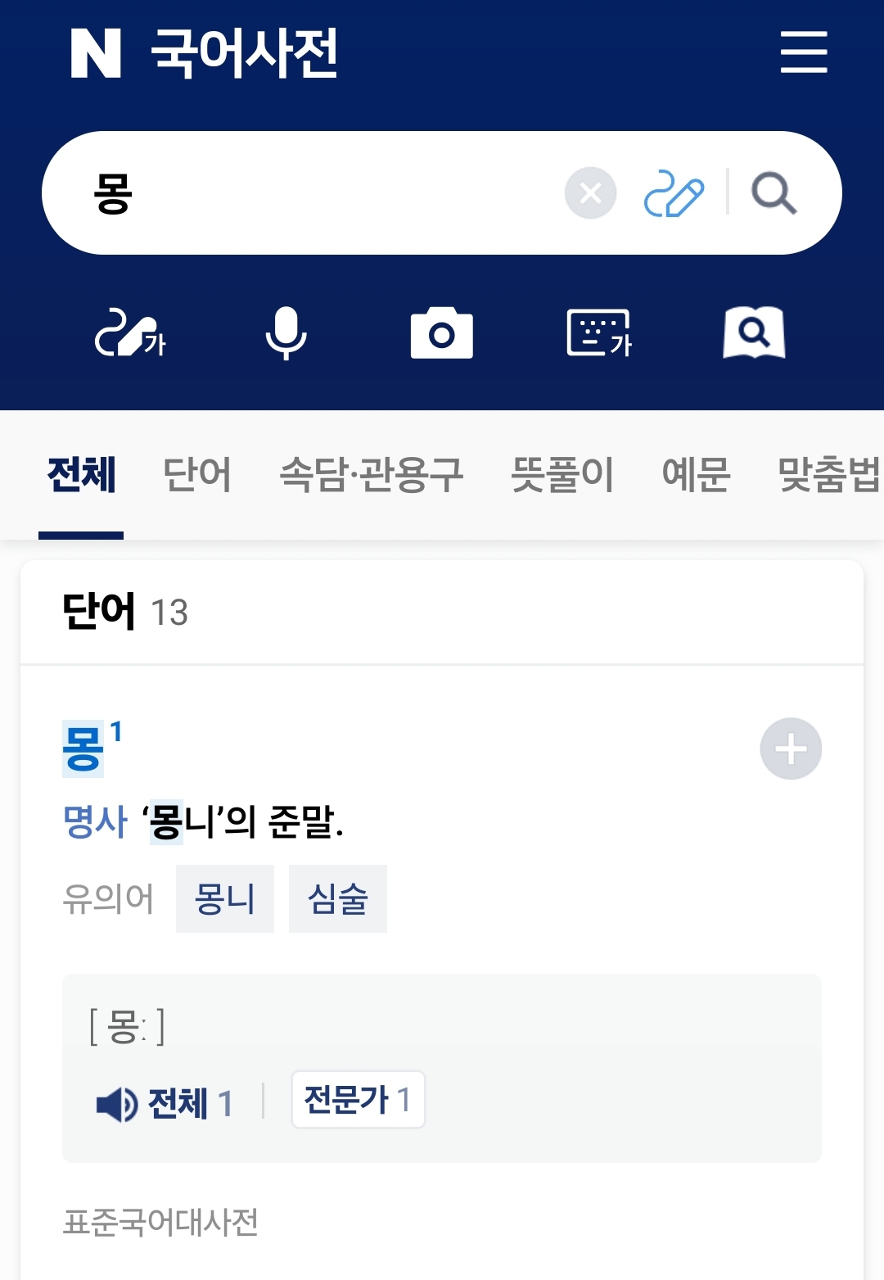Open camera search
884x1280 pixels.
click(x=441, y=333)
